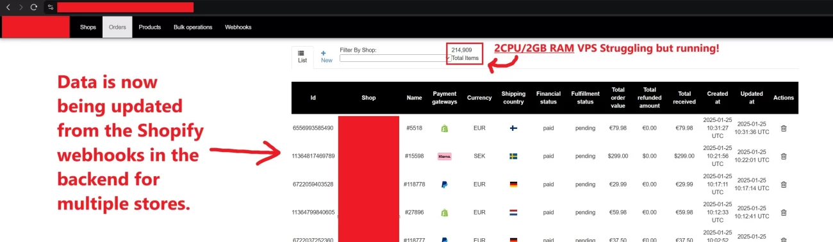Screen dimensions: 833x242
Task: Click the Shopify payment icon for order #5518
Action: [444, 128]
